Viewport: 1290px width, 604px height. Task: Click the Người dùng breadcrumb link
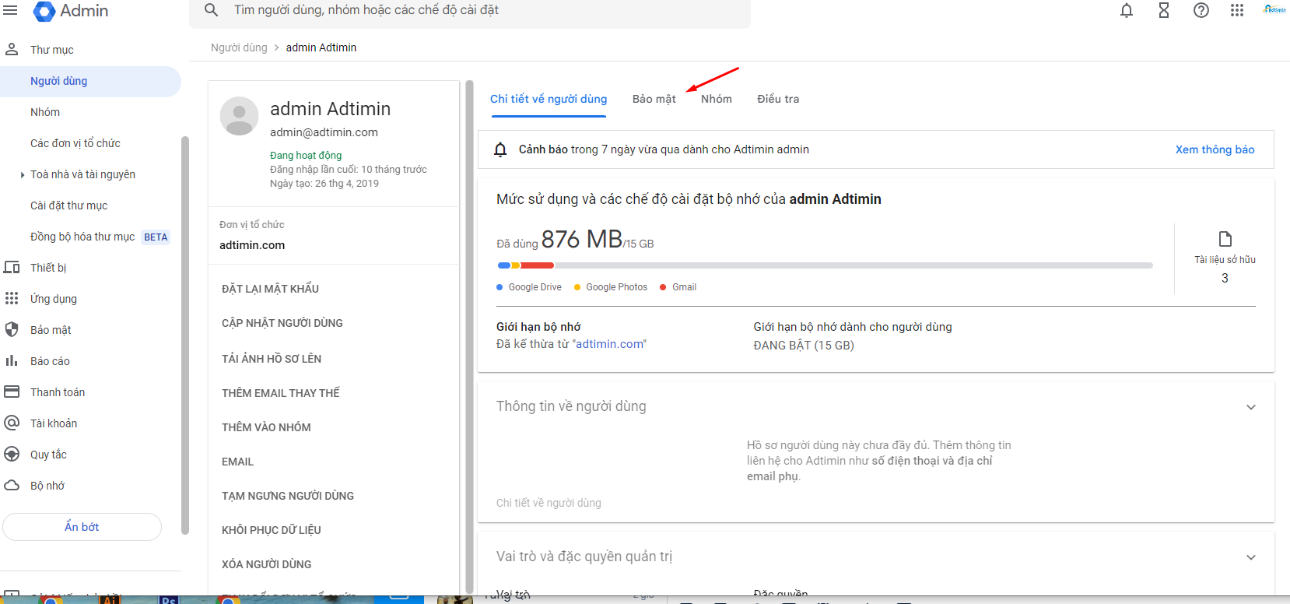239,47
